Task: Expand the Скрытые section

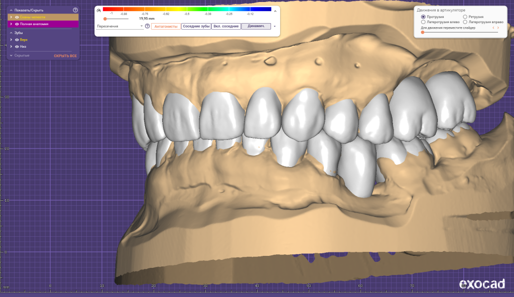Action: pos(11,56)
